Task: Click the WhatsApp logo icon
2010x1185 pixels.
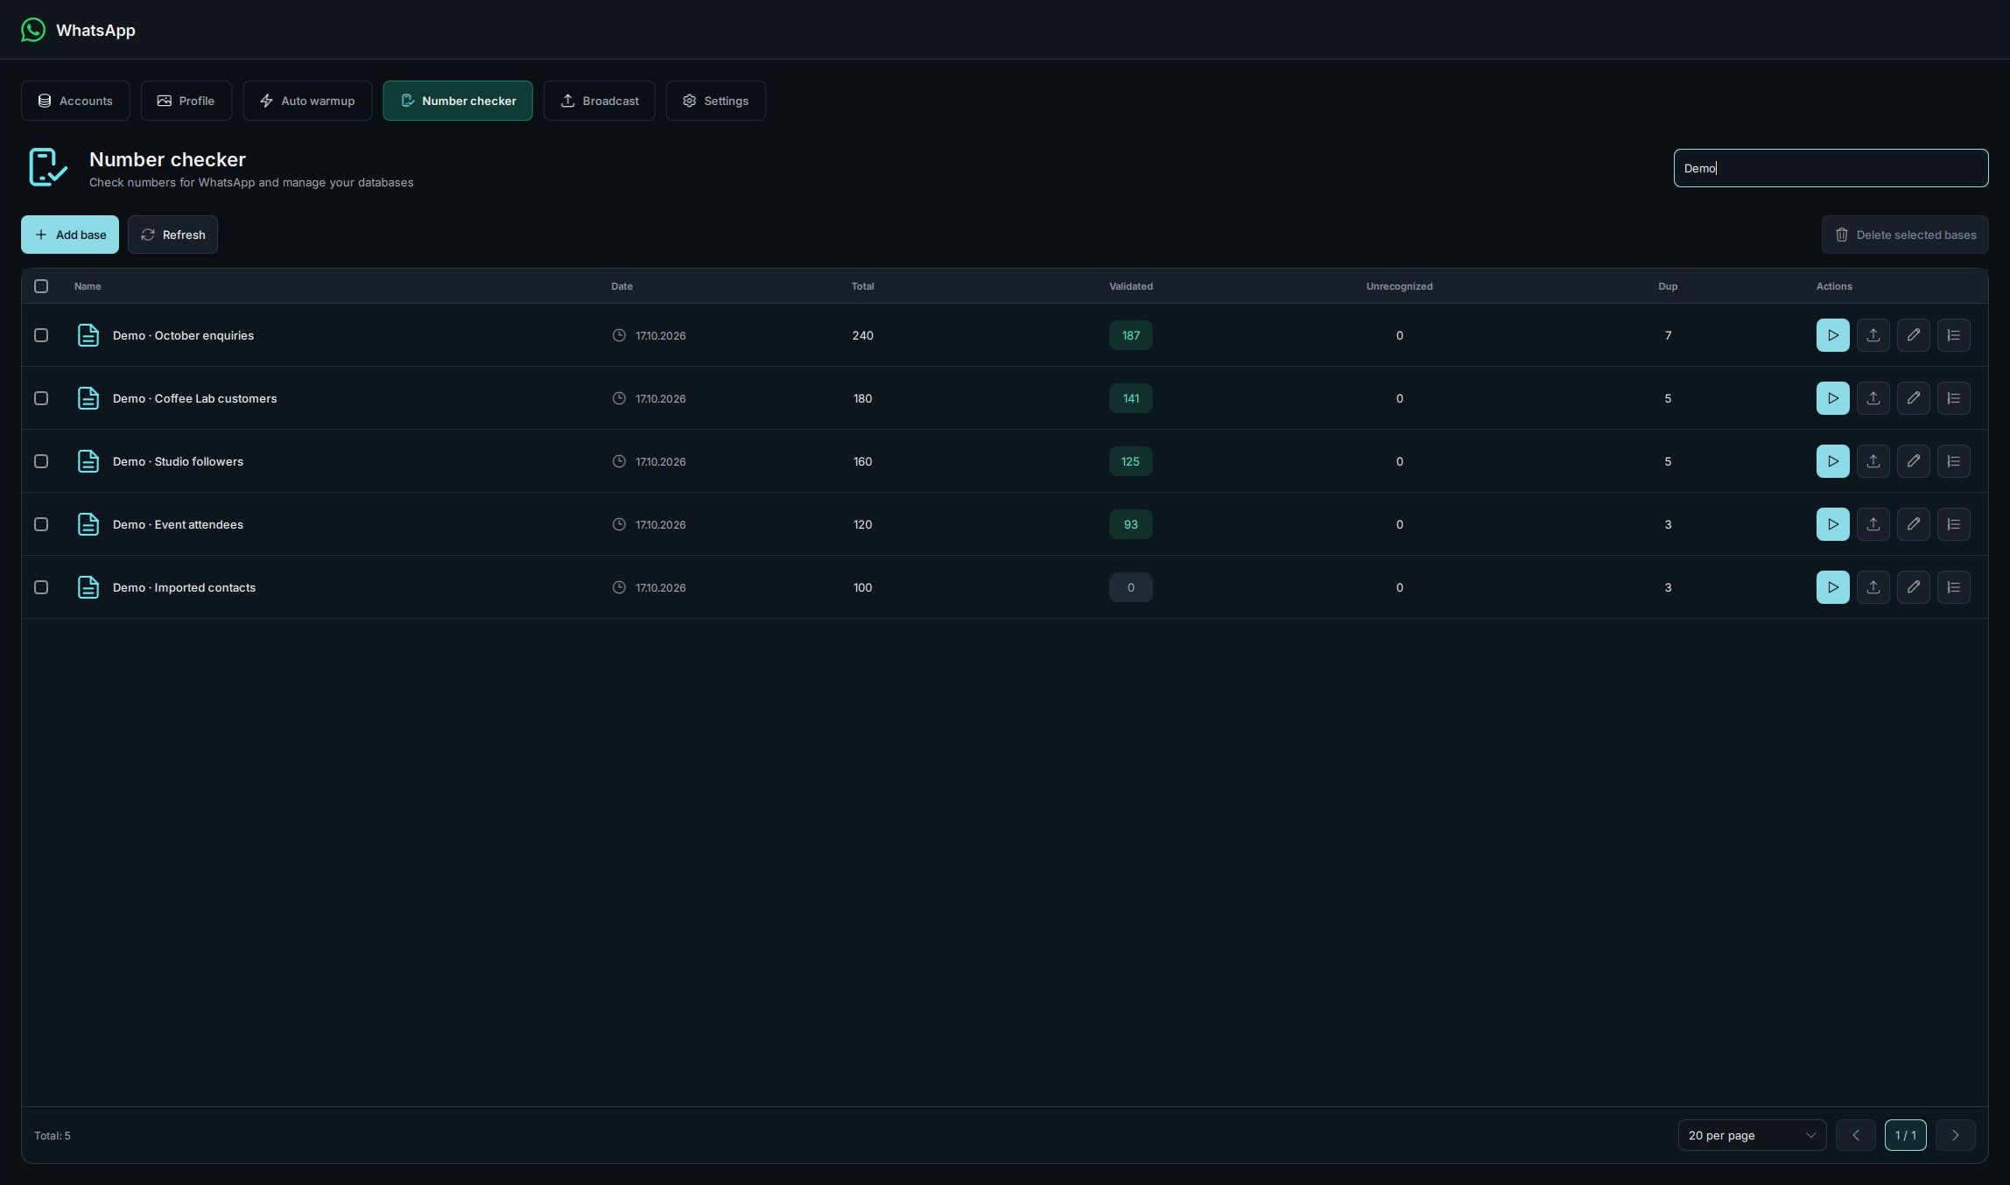Action: [x=33, y=30]
